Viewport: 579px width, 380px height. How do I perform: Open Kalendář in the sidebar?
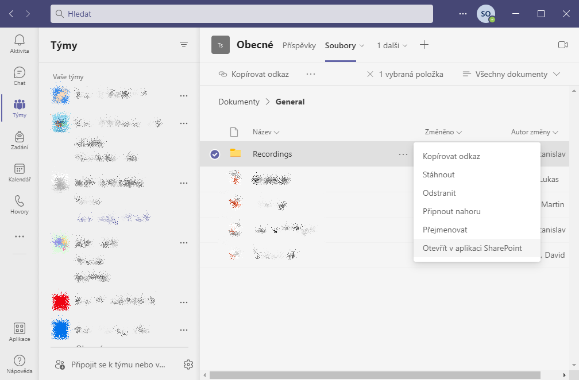click(20, 172)
